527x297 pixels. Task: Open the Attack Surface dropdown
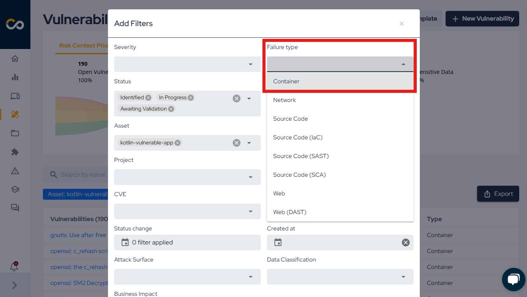[187, 277]
